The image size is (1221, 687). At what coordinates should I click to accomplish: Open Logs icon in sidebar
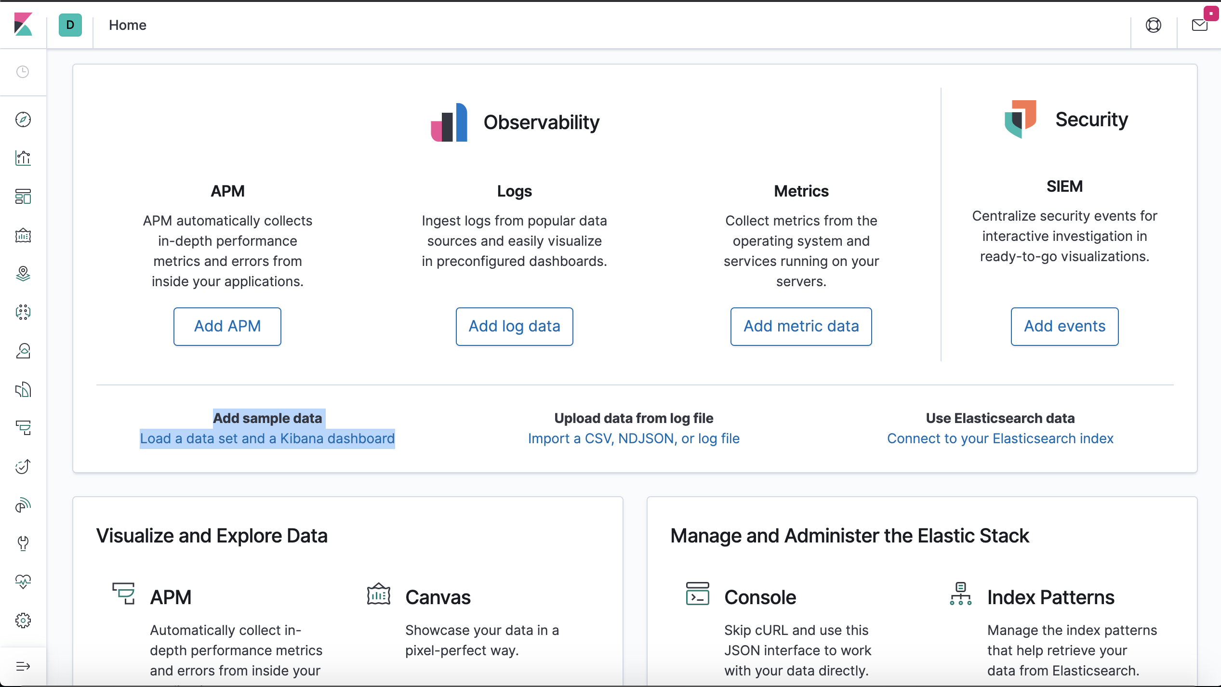[23, 389]
